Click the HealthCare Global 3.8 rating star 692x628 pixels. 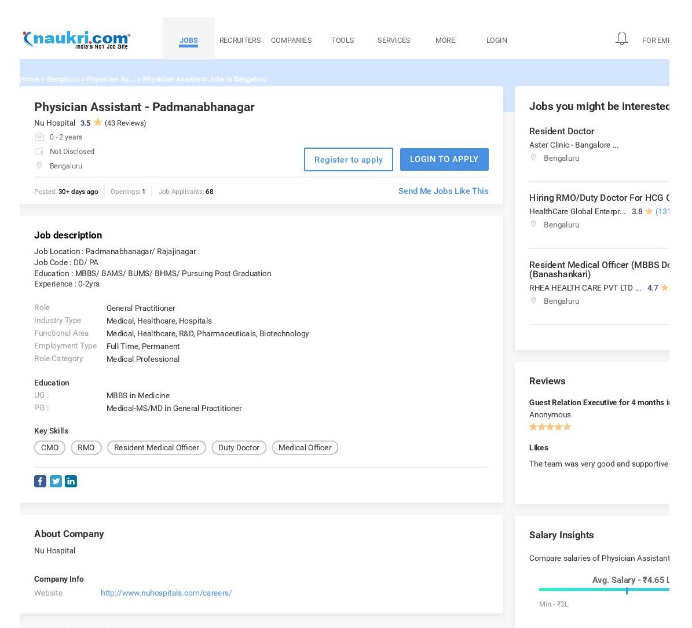pyautogui.click(x=649, y=211)
